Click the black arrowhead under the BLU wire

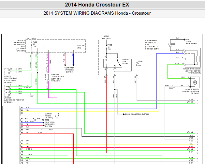tap(73, 65)
